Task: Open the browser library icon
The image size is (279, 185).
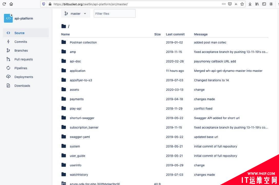Action: click(257, 4)
